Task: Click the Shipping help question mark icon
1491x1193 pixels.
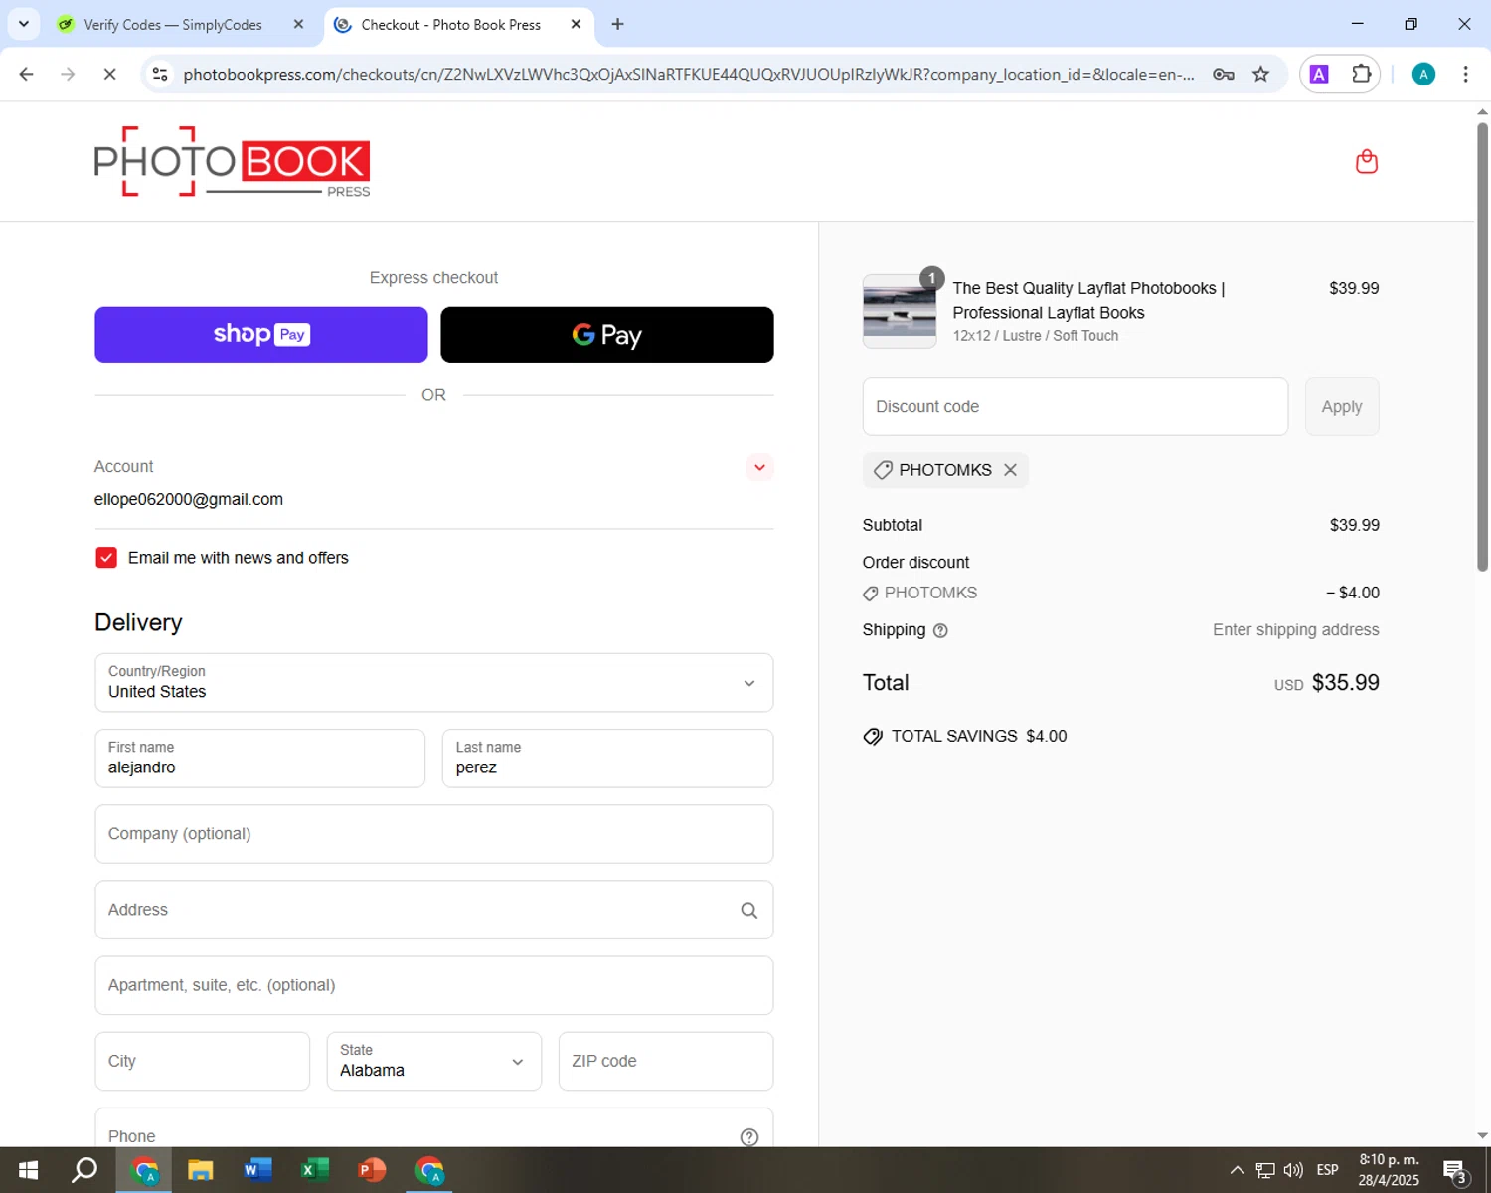Action: [940, 630]
